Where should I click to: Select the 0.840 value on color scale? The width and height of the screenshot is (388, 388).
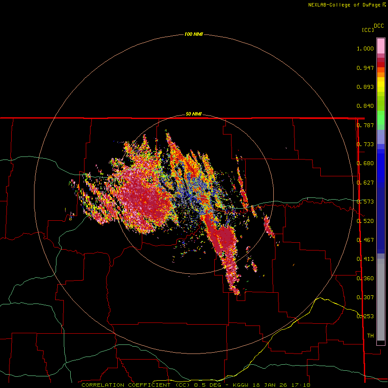365,106
